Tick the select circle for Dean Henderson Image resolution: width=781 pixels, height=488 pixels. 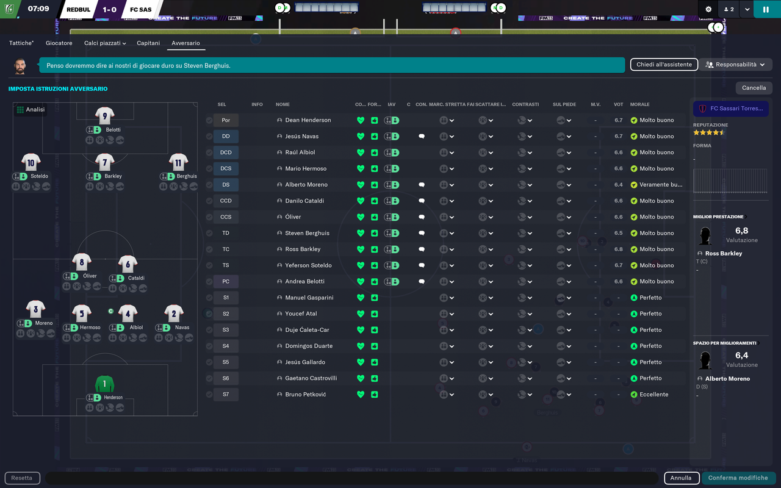209,121
